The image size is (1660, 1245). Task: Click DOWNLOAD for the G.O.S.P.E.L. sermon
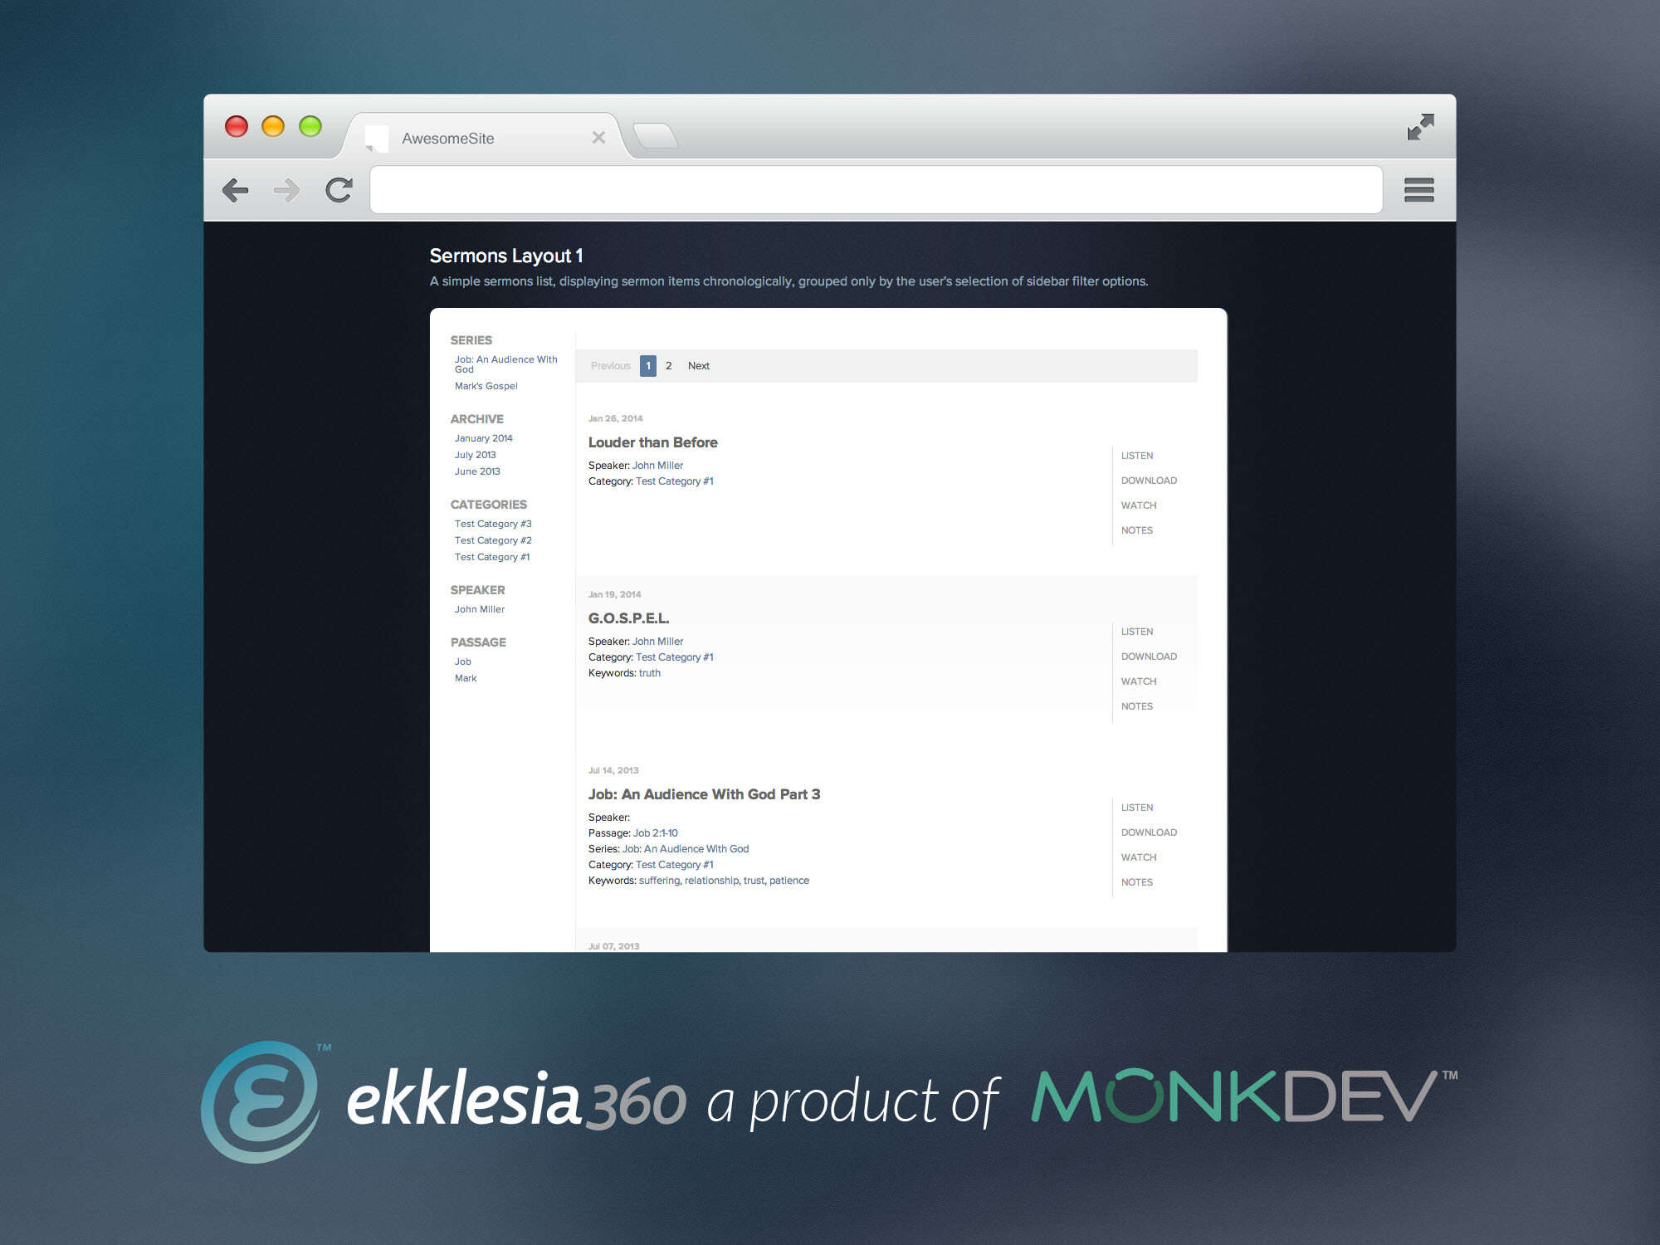pyautogui.click(x=1148, y=657)
